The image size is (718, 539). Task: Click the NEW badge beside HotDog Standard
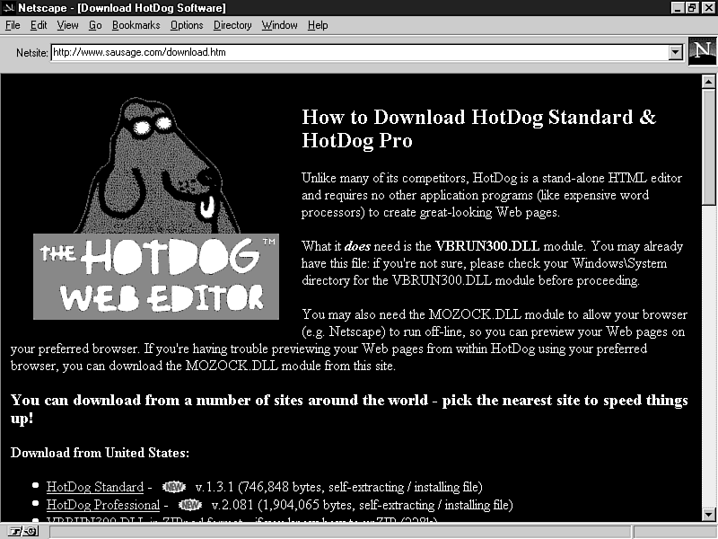[x=174, y=487]
